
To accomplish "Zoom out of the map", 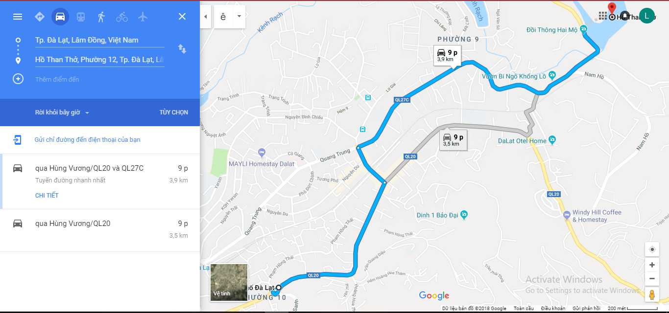I will click(652, 279).
